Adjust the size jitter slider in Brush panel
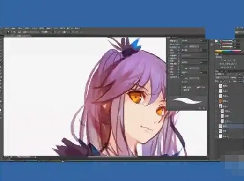 pos(194,43)
